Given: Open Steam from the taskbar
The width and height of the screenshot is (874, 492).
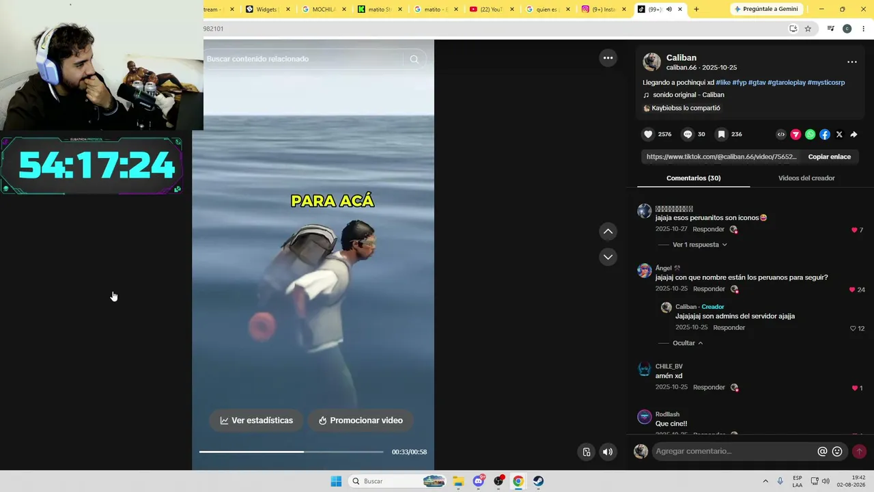Looking at the screenshot, I should click(x=538, y=481).
